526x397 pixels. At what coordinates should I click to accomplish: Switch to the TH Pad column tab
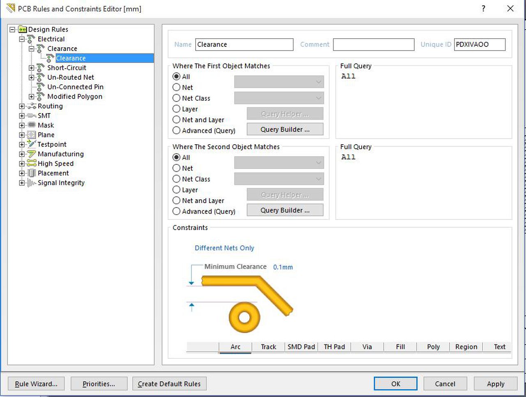click(x=334, y=347)
